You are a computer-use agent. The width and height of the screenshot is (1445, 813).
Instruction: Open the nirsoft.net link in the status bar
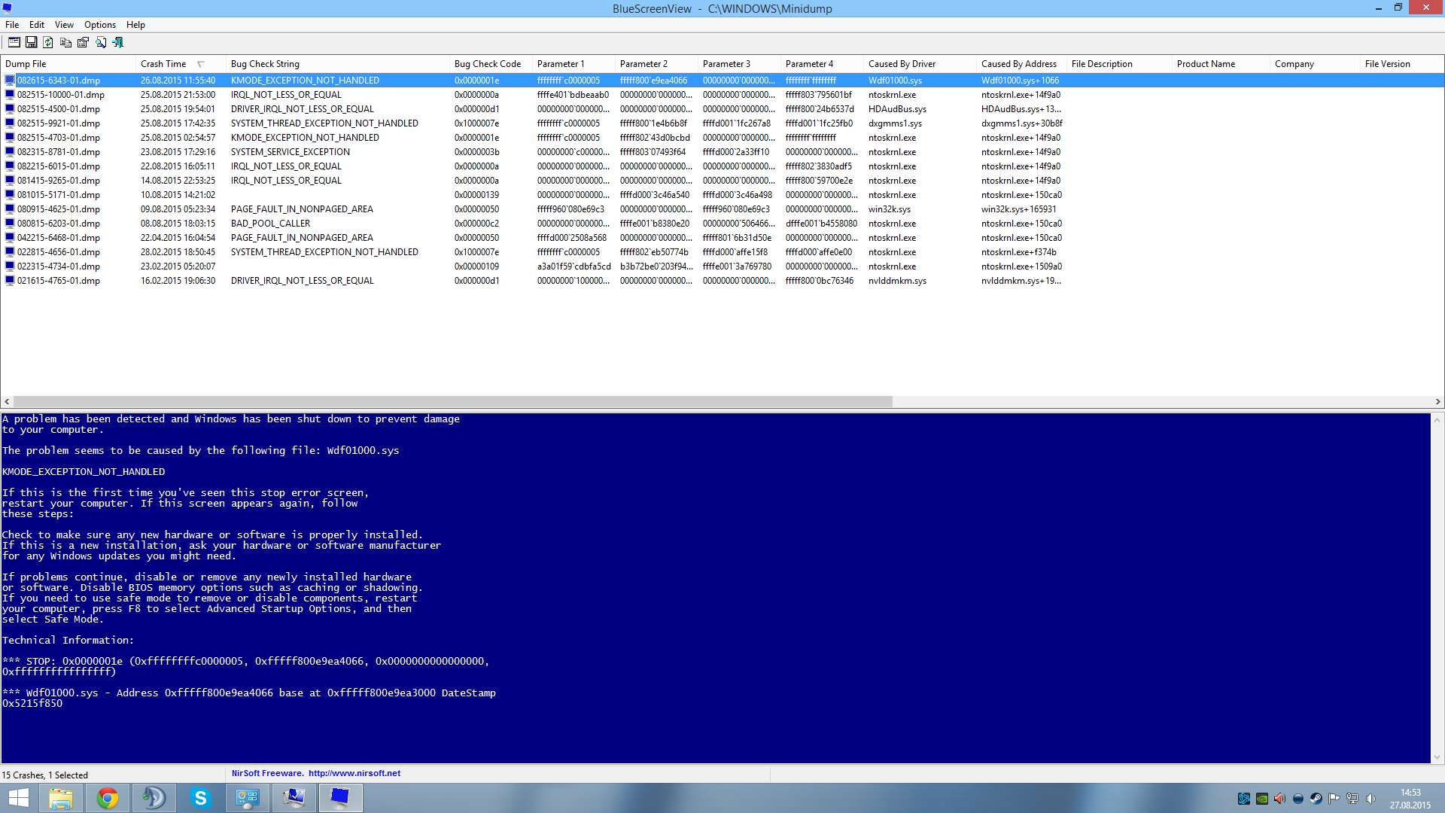(354, 773)
